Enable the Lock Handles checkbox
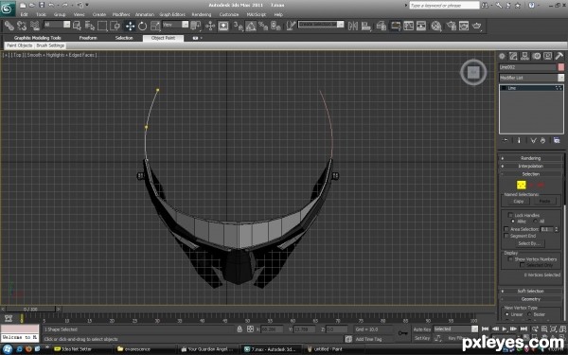568x355 pixels. (x=510, y=215)
